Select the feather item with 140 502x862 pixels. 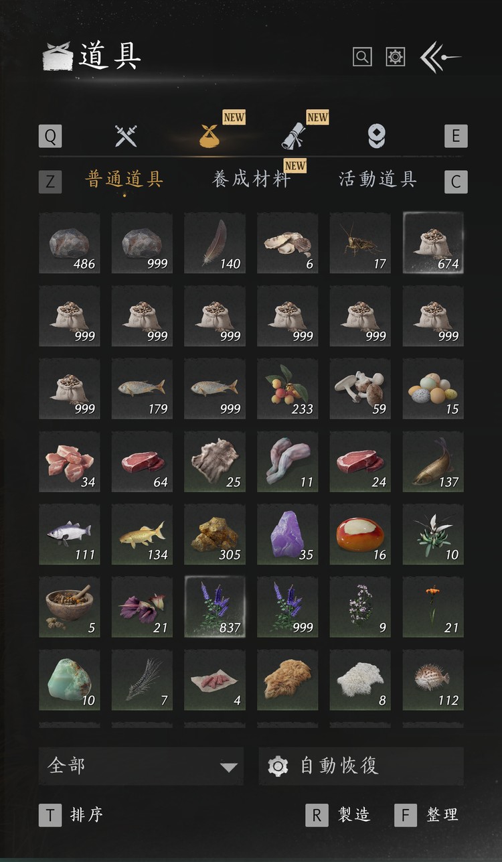tap(215, 243)
